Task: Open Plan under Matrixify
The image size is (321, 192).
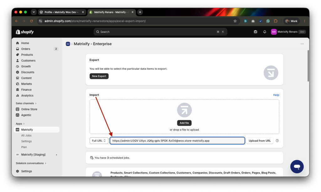Action: coord(24,147)
